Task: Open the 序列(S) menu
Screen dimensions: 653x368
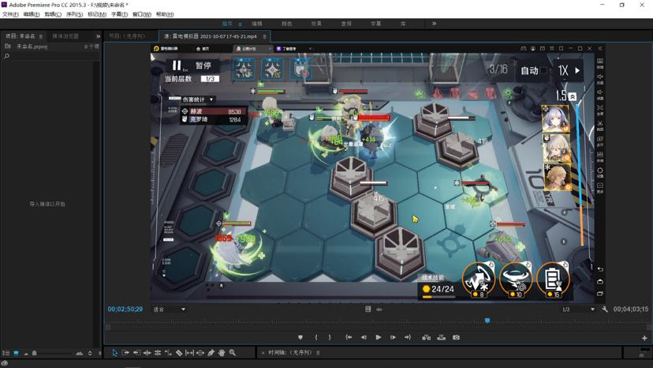Action: click(75, 14)
